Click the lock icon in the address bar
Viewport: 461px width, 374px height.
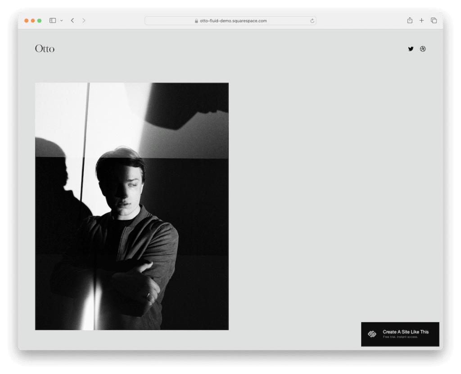coord(196,21)
